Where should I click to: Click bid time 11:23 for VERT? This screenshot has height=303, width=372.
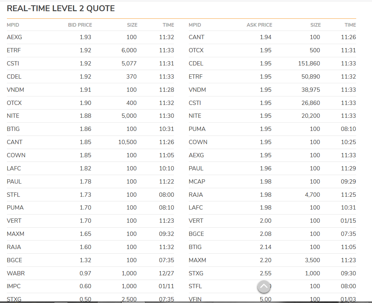(x=166, y=221)
